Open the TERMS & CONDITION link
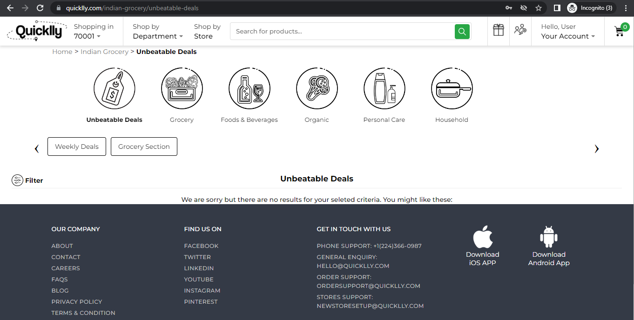 click(x=83, y=313)
